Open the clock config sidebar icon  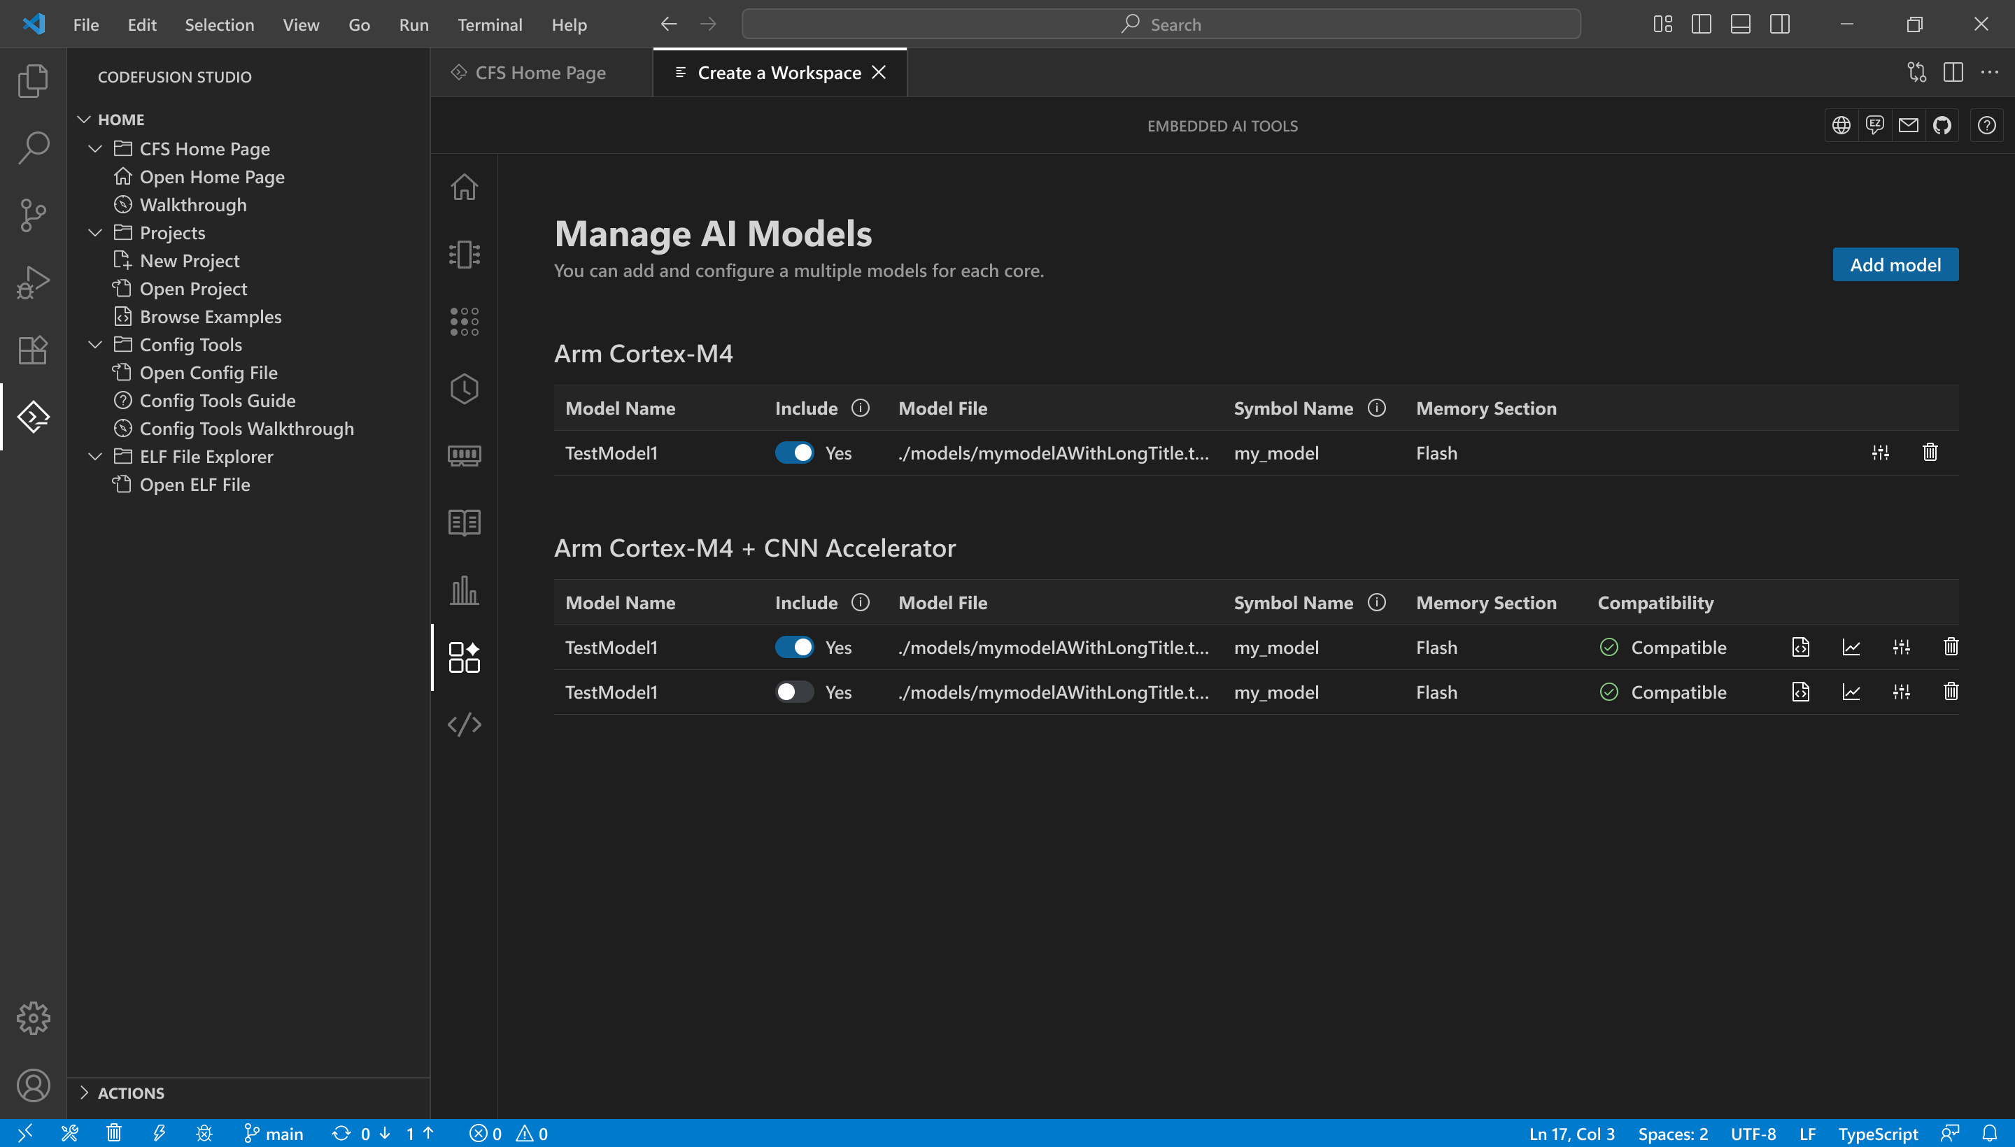pyautogui.click(x=464, y=388)
